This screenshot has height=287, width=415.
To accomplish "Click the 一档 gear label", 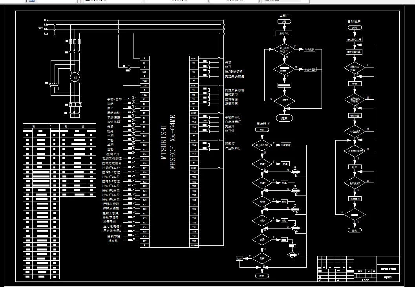I will [x=110, y=135].
